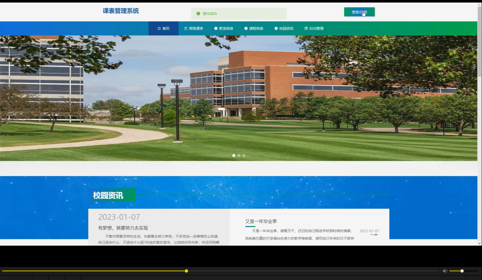Image resolution: width=482 pixels, height=280 pixels.
Task: Mute the video with the speaker icon
Action: pos(444,271)
